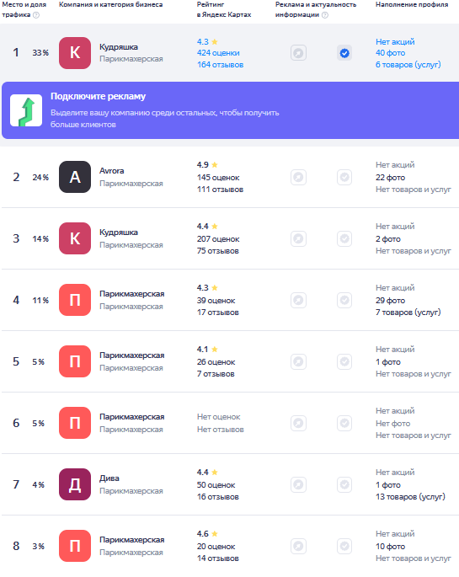Open the '164 отзывов' link
The image size is (459, 577).
(220, 65)
